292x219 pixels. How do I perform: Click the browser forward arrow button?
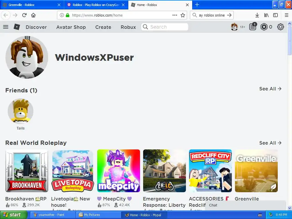point(15,15)
